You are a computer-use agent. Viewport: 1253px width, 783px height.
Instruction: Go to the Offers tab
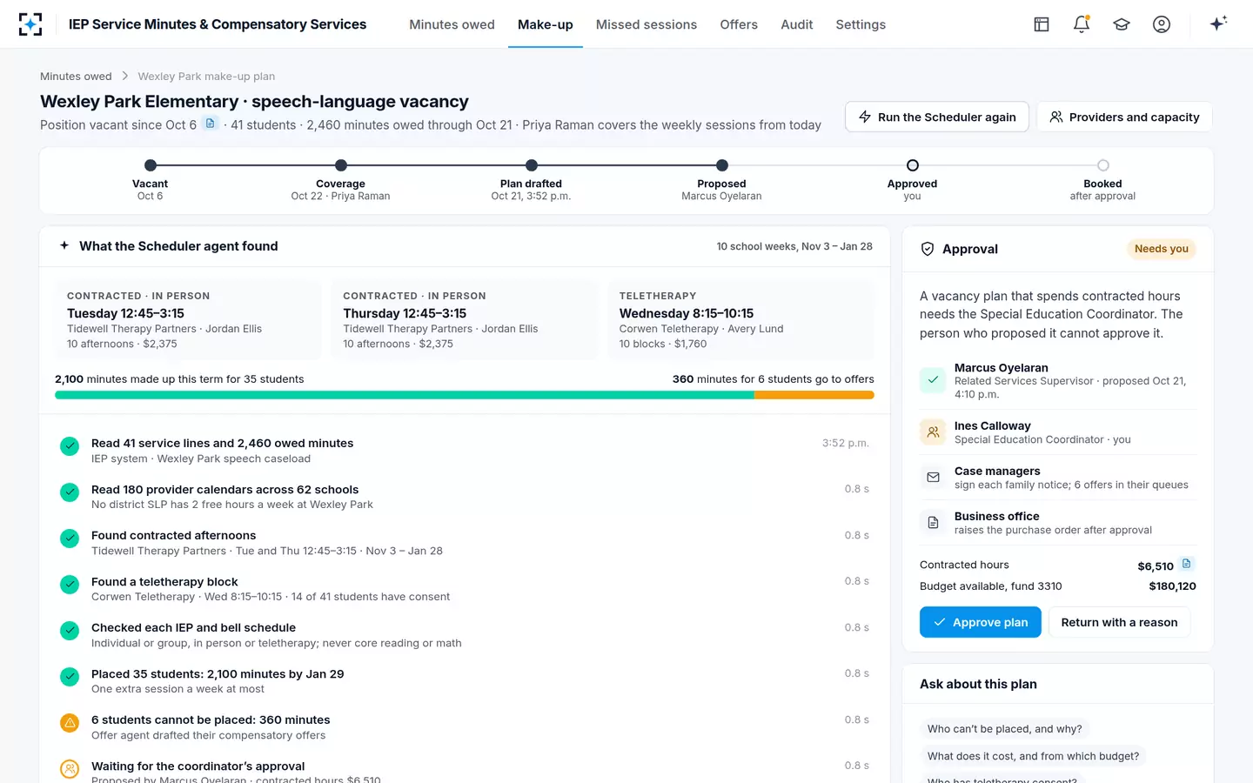tap(739, 24)
